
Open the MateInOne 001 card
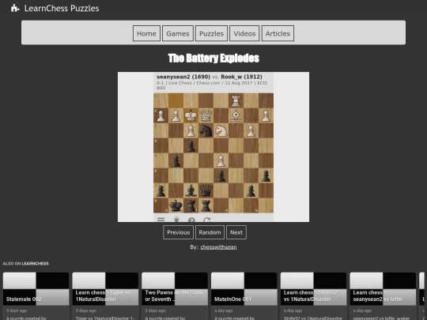[244, 296]
